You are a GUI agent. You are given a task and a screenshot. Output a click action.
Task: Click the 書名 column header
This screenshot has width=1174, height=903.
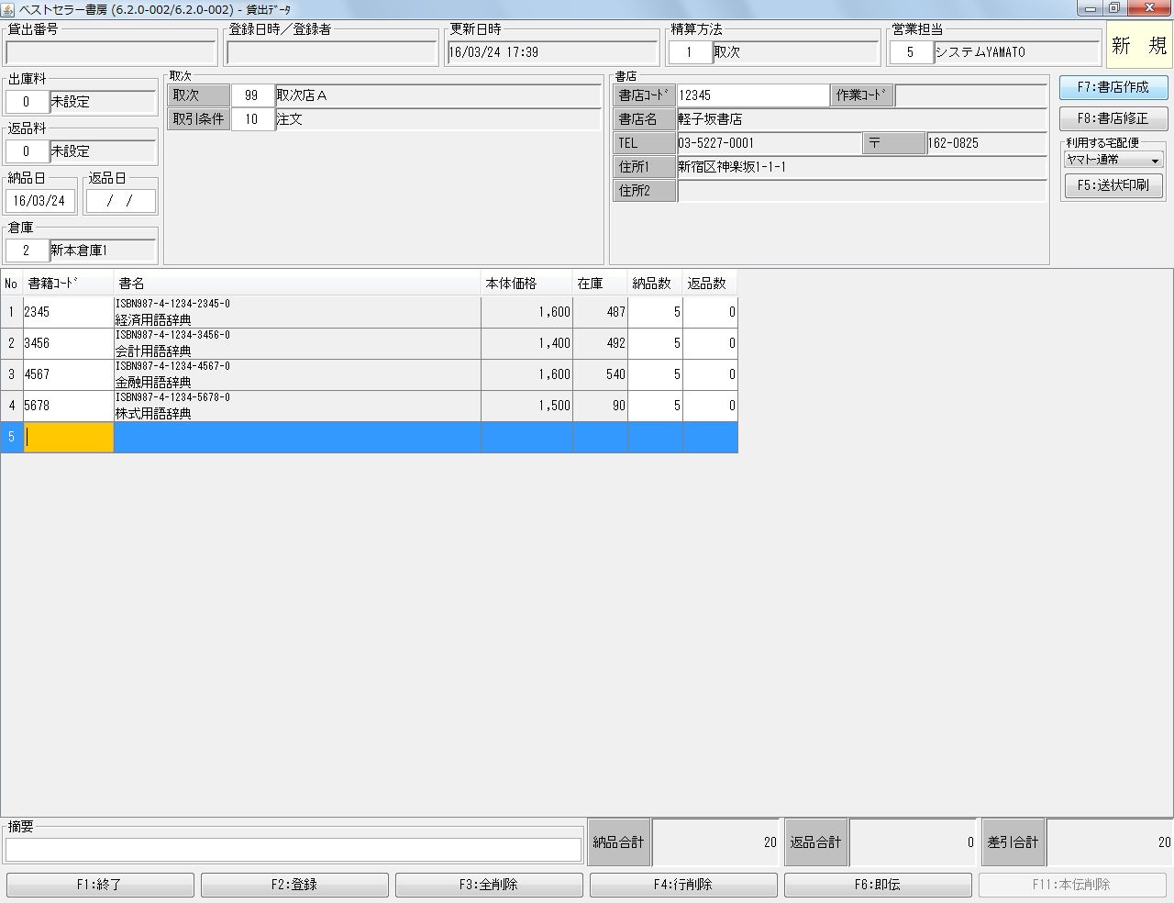pos(296,284)
